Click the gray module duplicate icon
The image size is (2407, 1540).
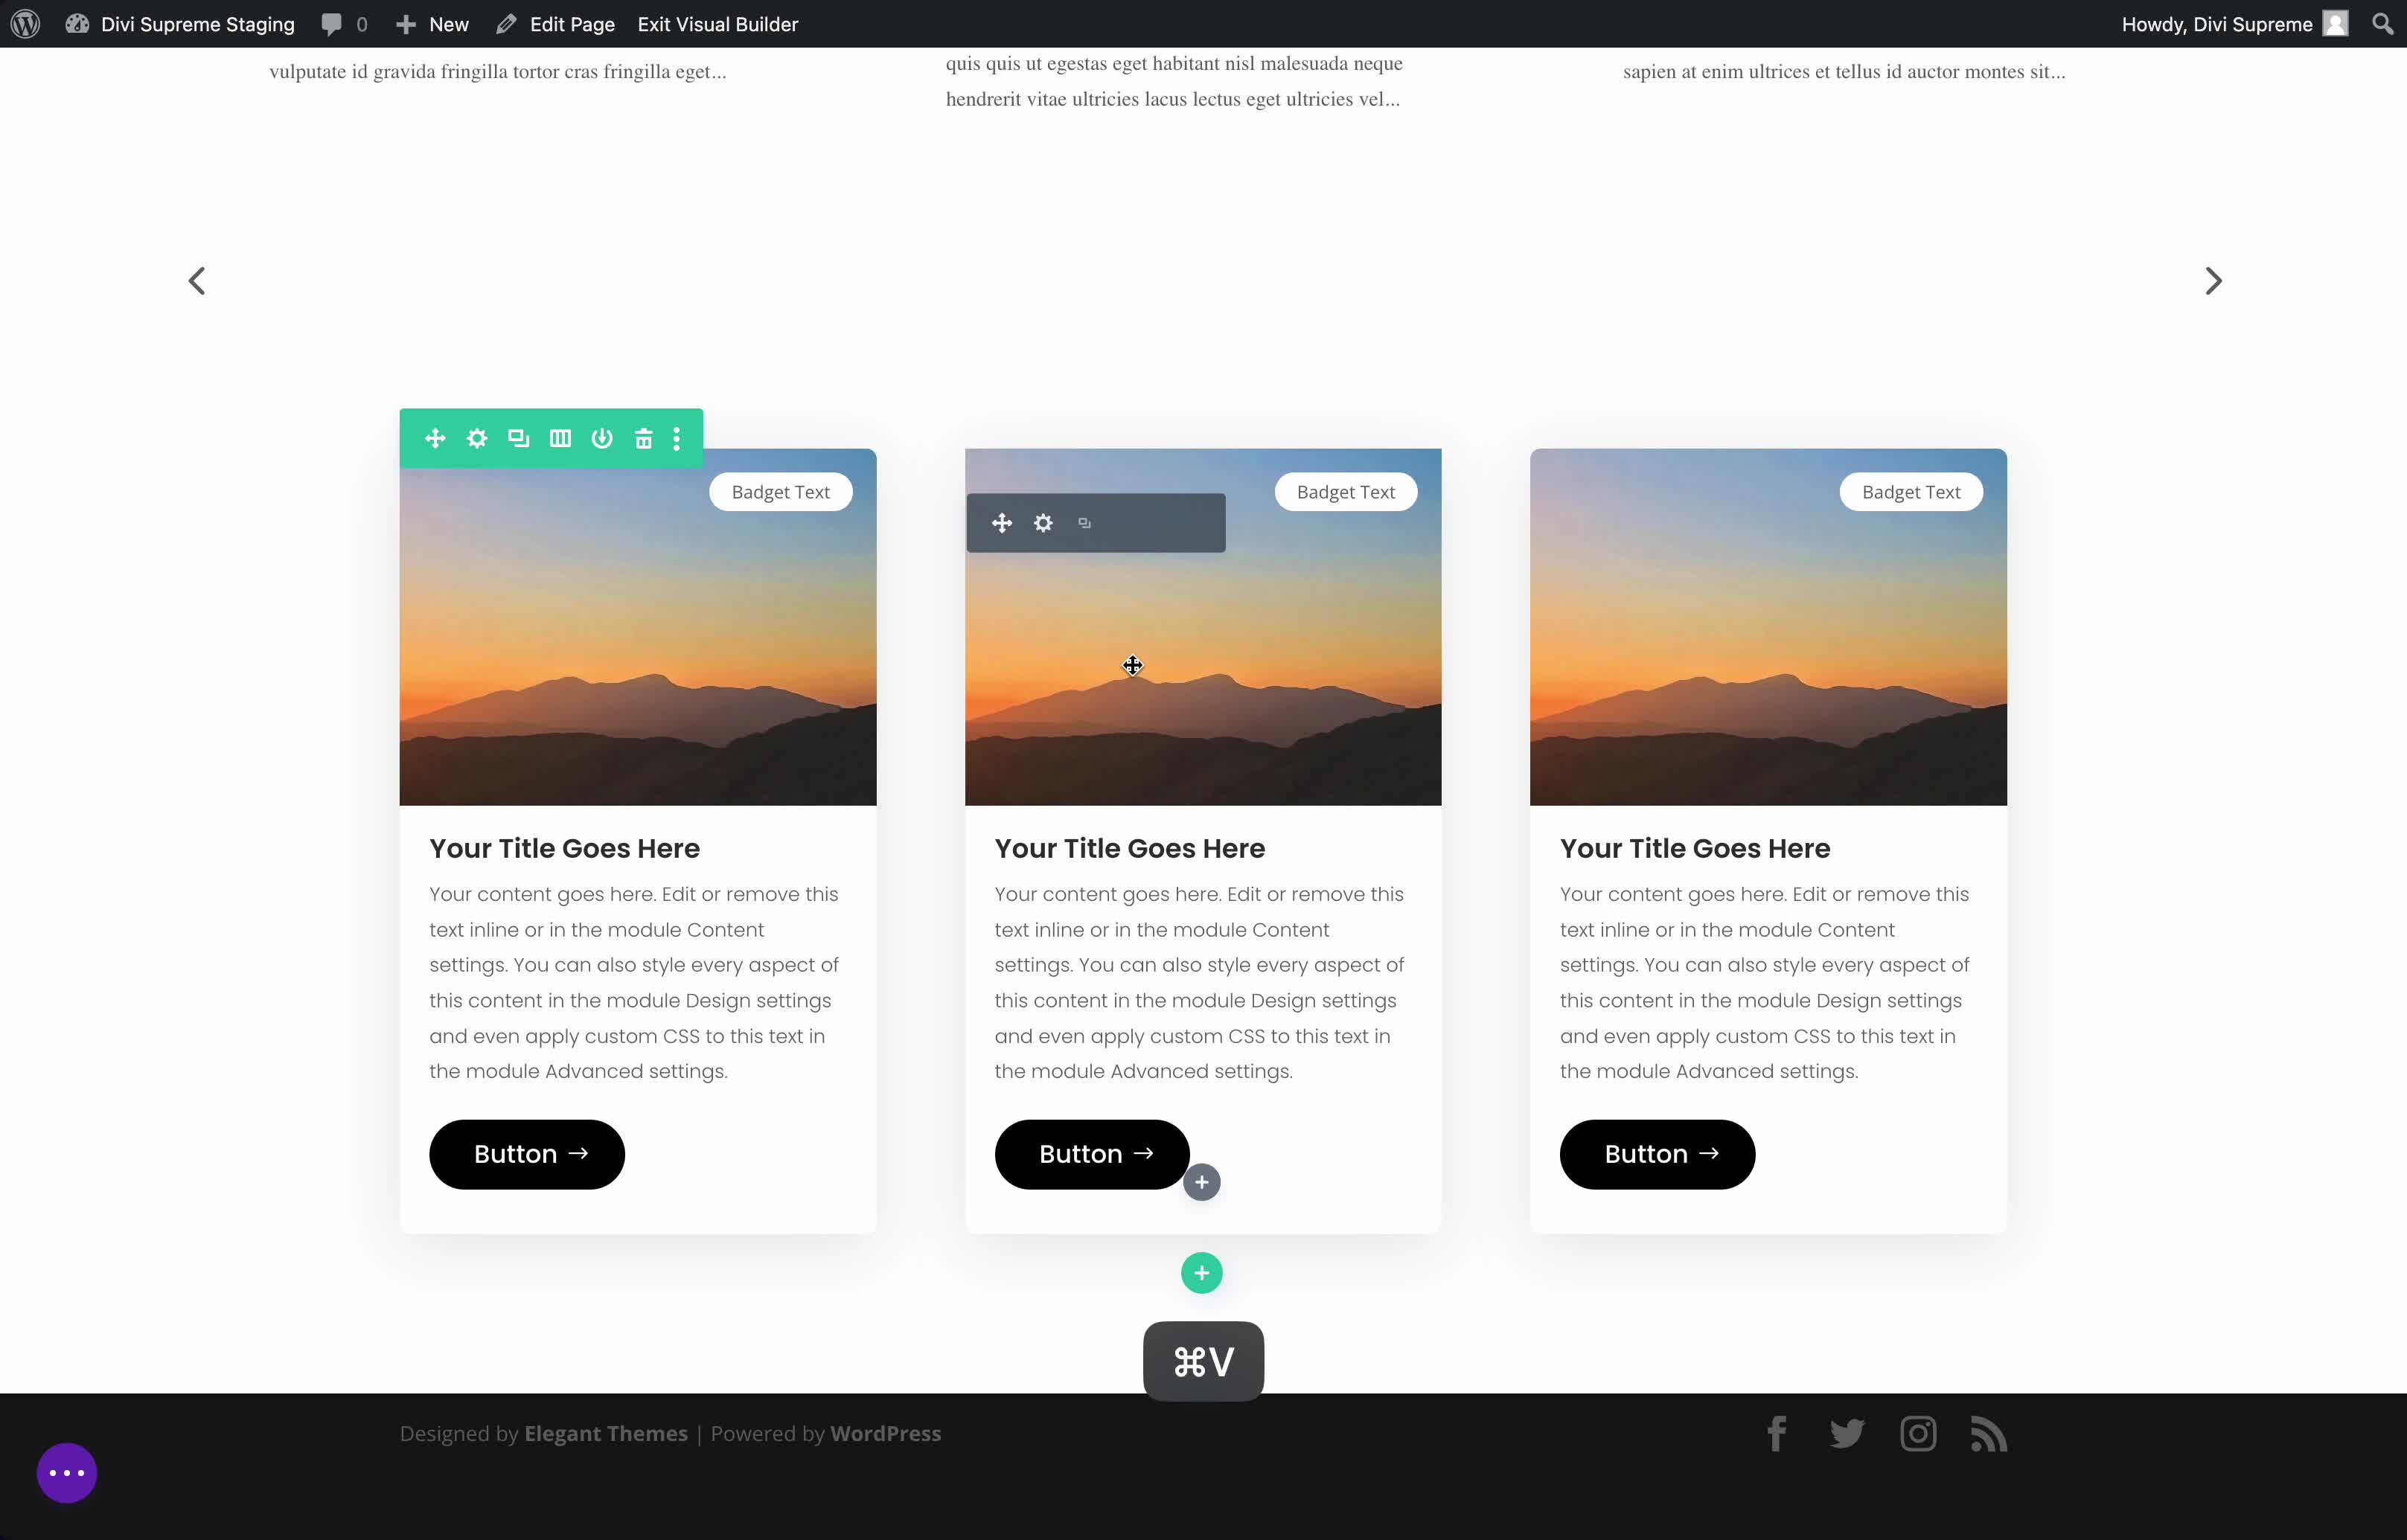(1084, 523)
